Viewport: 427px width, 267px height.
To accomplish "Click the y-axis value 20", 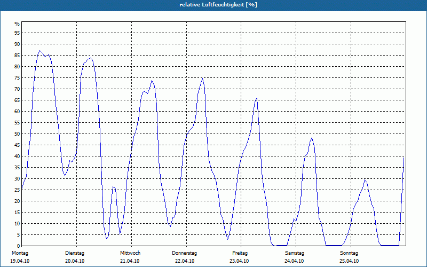I will pyautogui.click(x=17, y=201).
